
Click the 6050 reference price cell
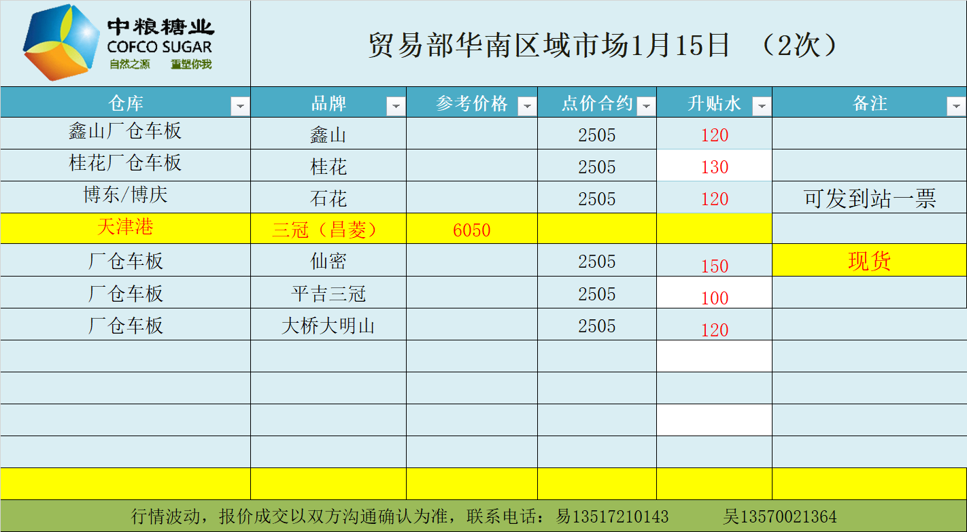(x=472, y=230)
